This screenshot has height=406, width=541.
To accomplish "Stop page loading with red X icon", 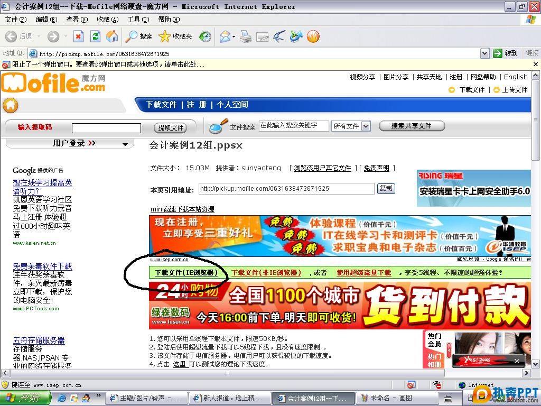I will (79, 36).
